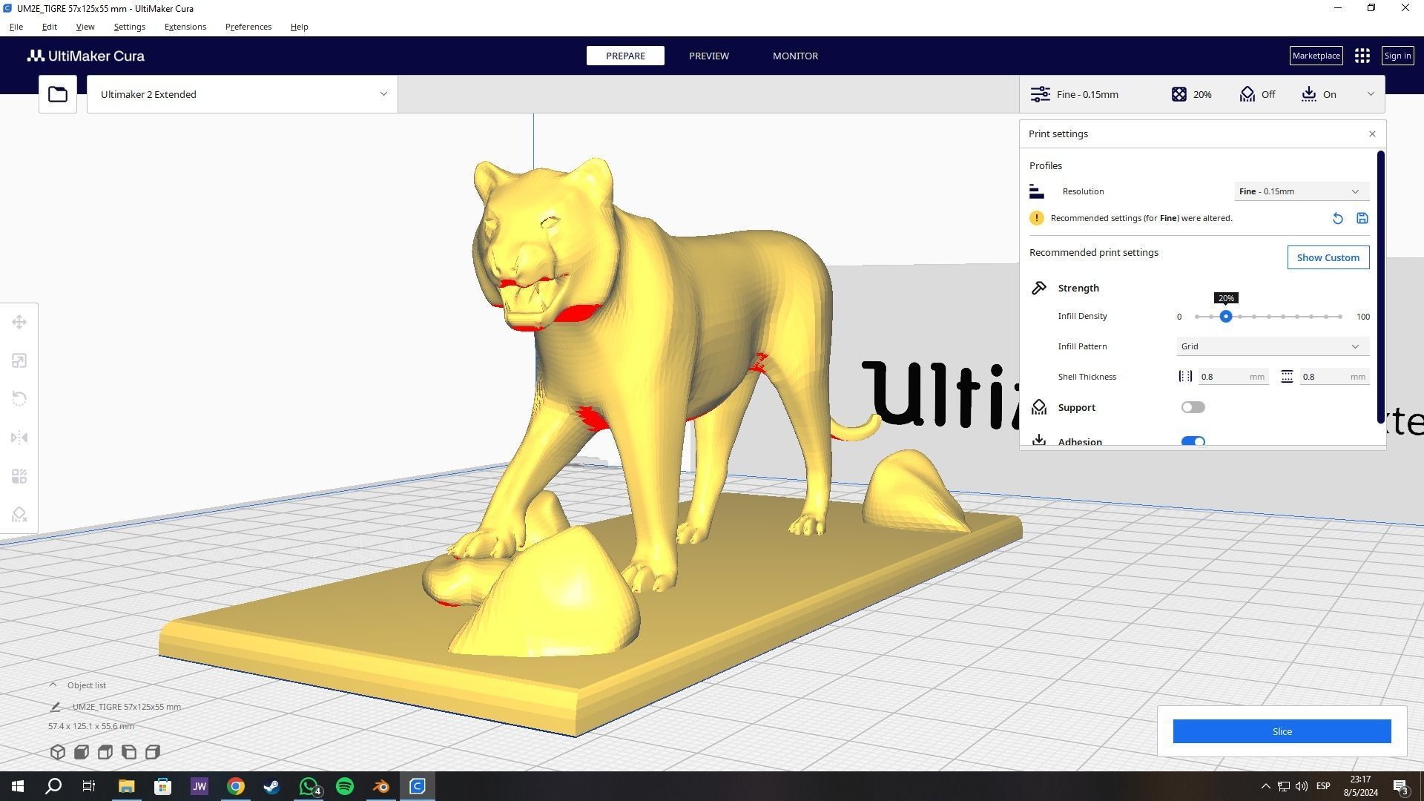Click the Support section icon
This screenshot has width=1424, height=801.
(x=1039, y=407)
